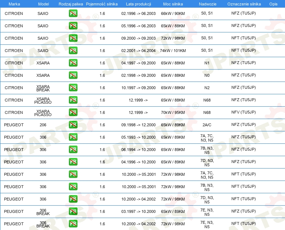This screenshot has height=230, width=285.
Task: Click fuel icon in last 306 Break row
Action: 73,224
